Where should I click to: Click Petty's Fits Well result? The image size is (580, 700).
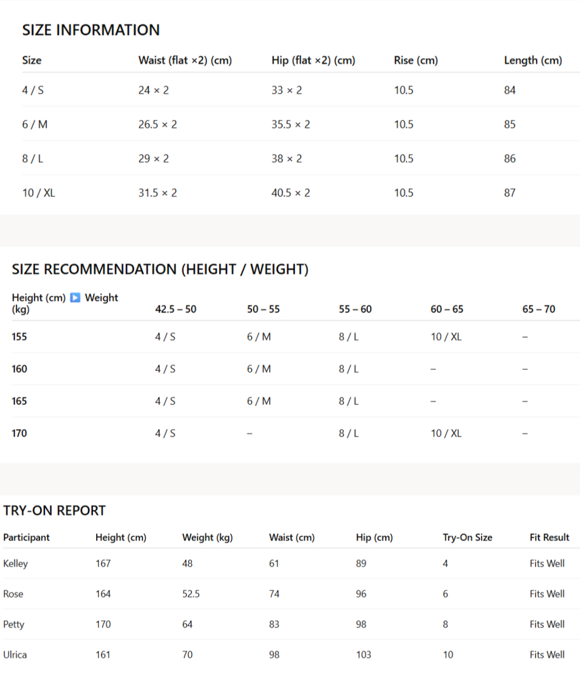(x=547, y=624)
